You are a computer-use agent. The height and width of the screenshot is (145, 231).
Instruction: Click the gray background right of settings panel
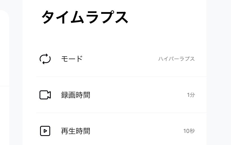pos(219,73)
